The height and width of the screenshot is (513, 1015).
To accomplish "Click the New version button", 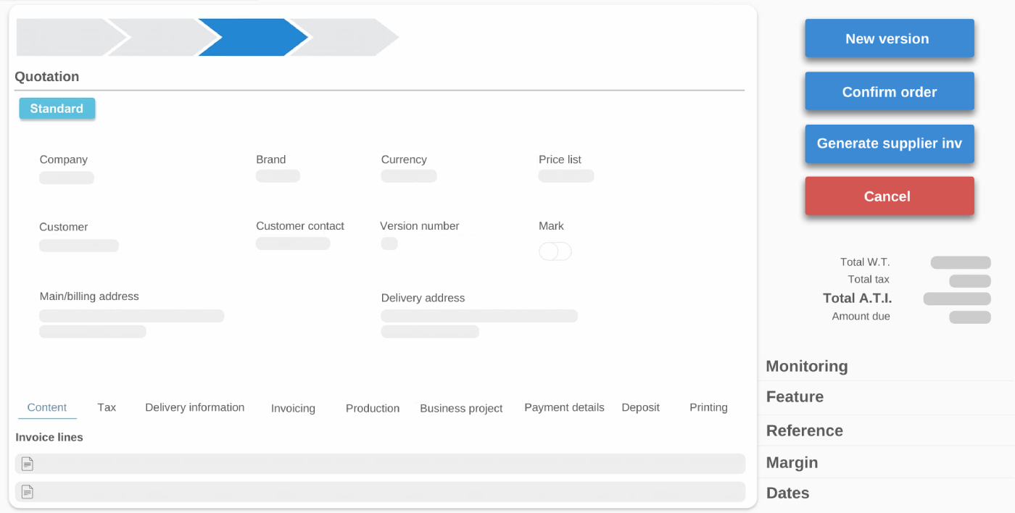I will (x=890, y=39).
